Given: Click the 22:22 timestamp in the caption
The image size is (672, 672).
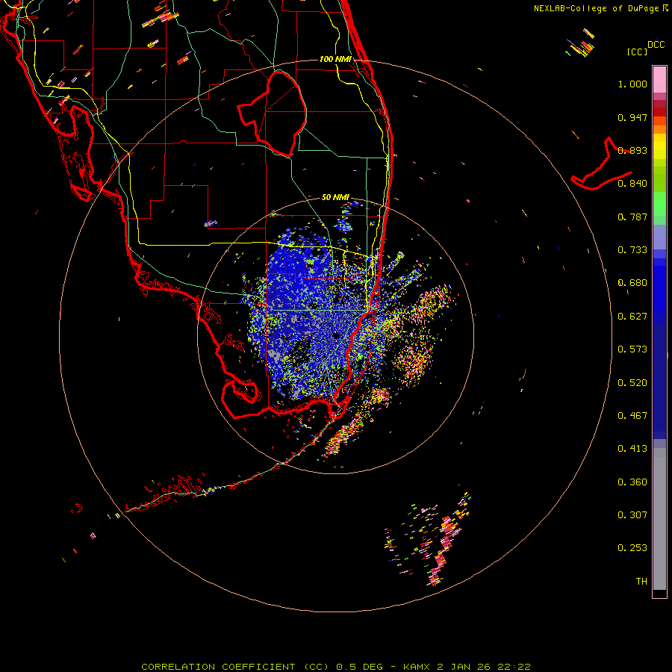Looking at the screenshot, I should tap(514, 667).
